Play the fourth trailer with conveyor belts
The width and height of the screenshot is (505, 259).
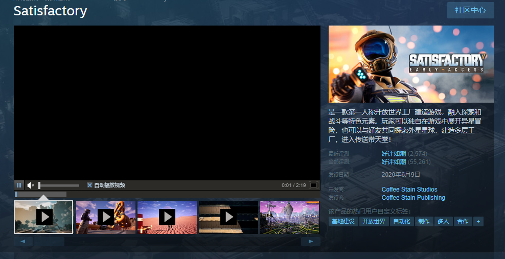[x=228, y=217]
